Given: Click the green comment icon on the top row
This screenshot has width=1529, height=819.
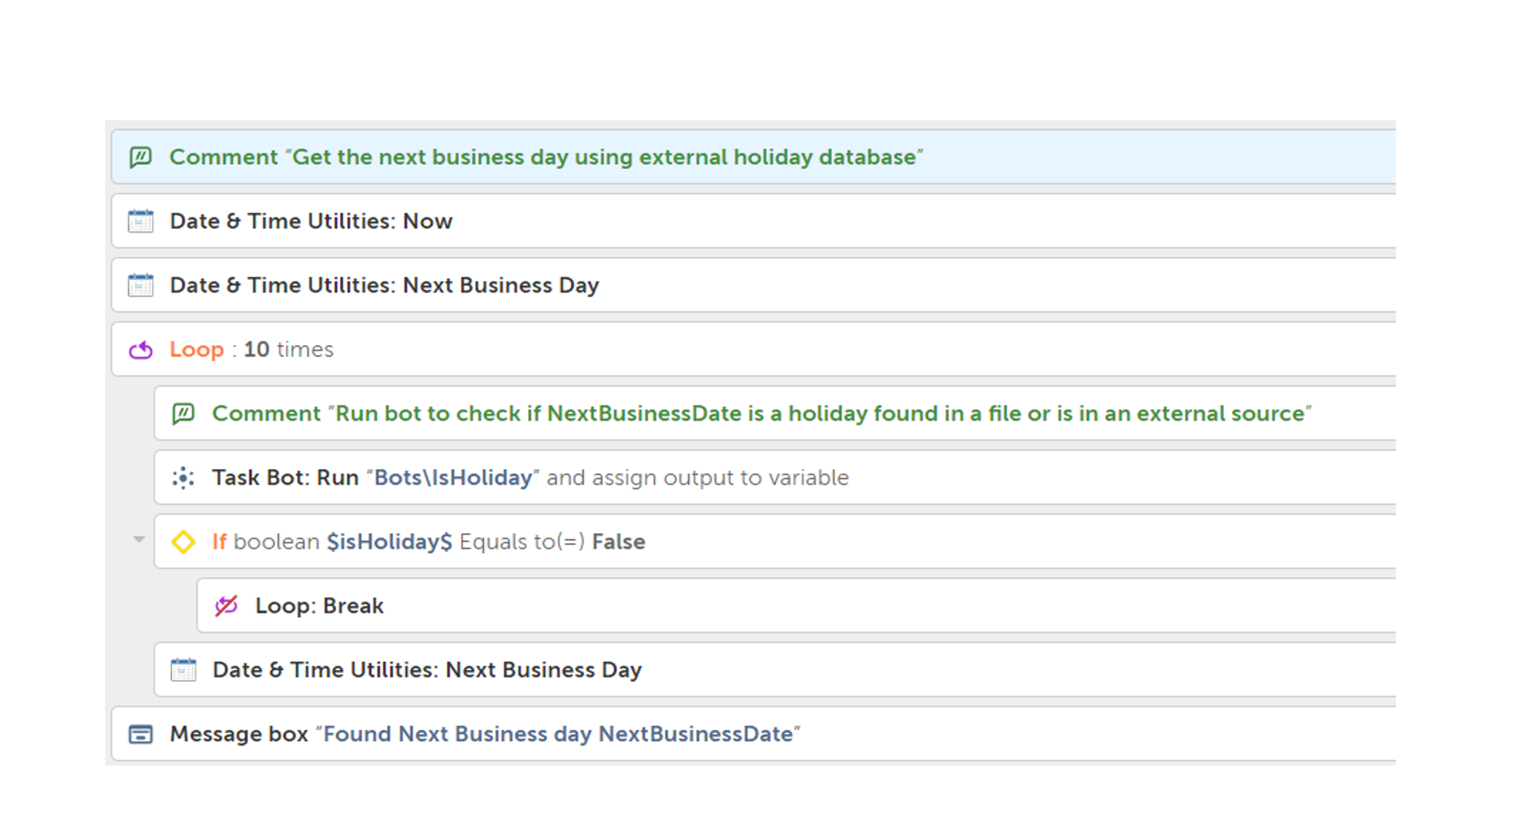Looking at the screenshot, I should pyautogui.click(x=141, y=157).
